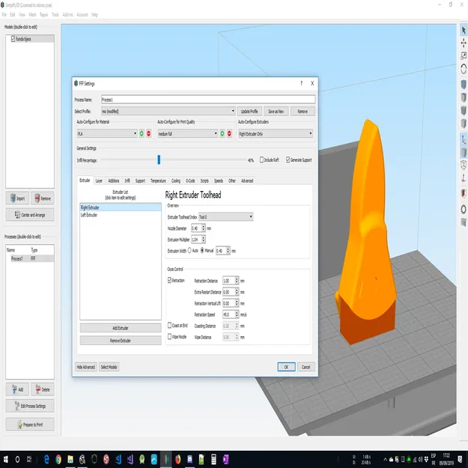
Task: Click the Import model button
Action: tap(17, 198)
